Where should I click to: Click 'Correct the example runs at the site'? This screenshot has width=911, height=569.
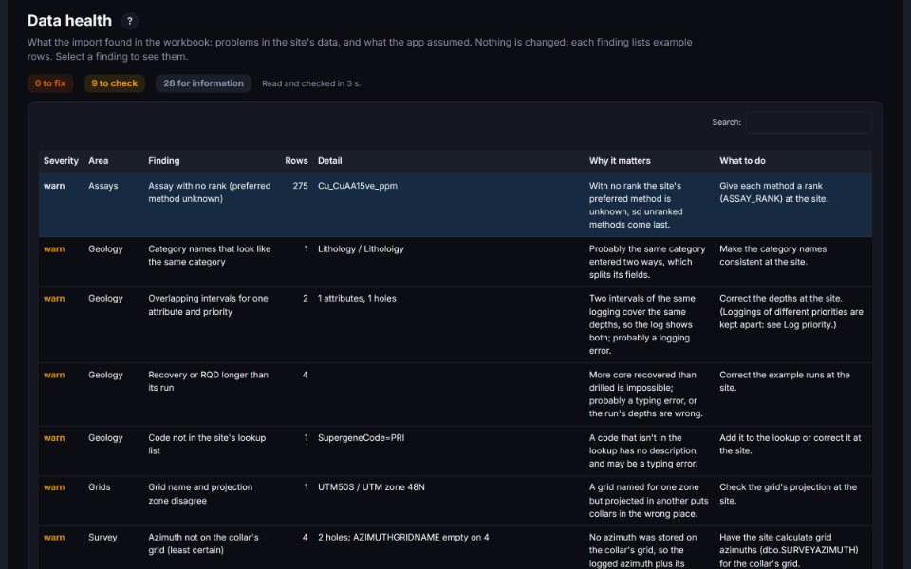point(785,381)
